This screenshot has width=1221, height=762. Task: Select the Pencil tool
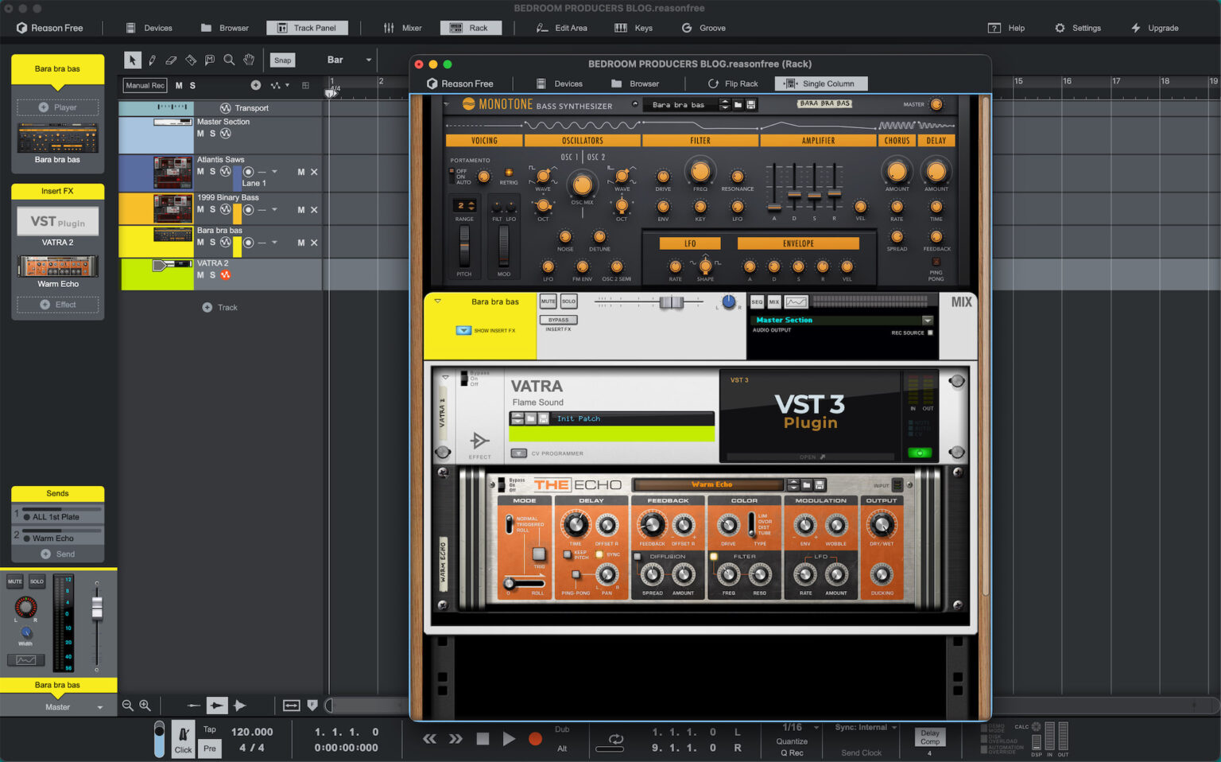(x=152, y=60)
